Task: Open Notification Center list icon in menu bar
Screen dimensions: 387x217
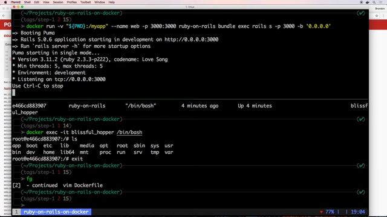Action: (x=381, y=2)
